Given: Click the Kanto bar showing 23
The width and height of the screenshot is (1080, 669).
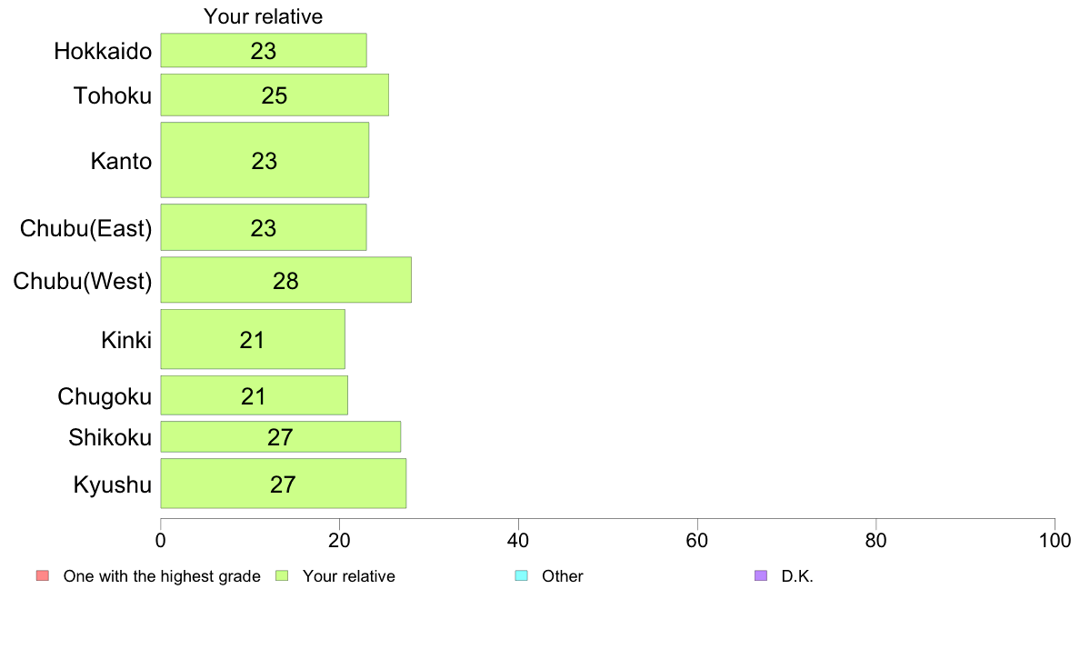Looking at the screenshot, I should click(265, 160).
